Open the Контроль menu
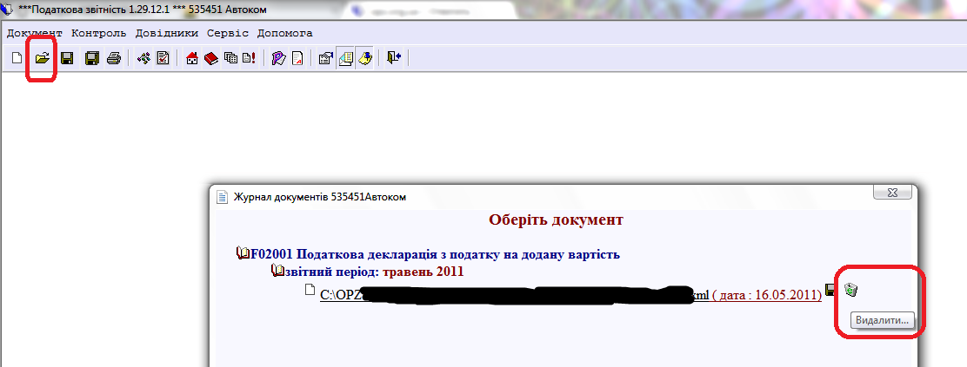The width and height of the screenshot is (967, 367). coord(100,33)
